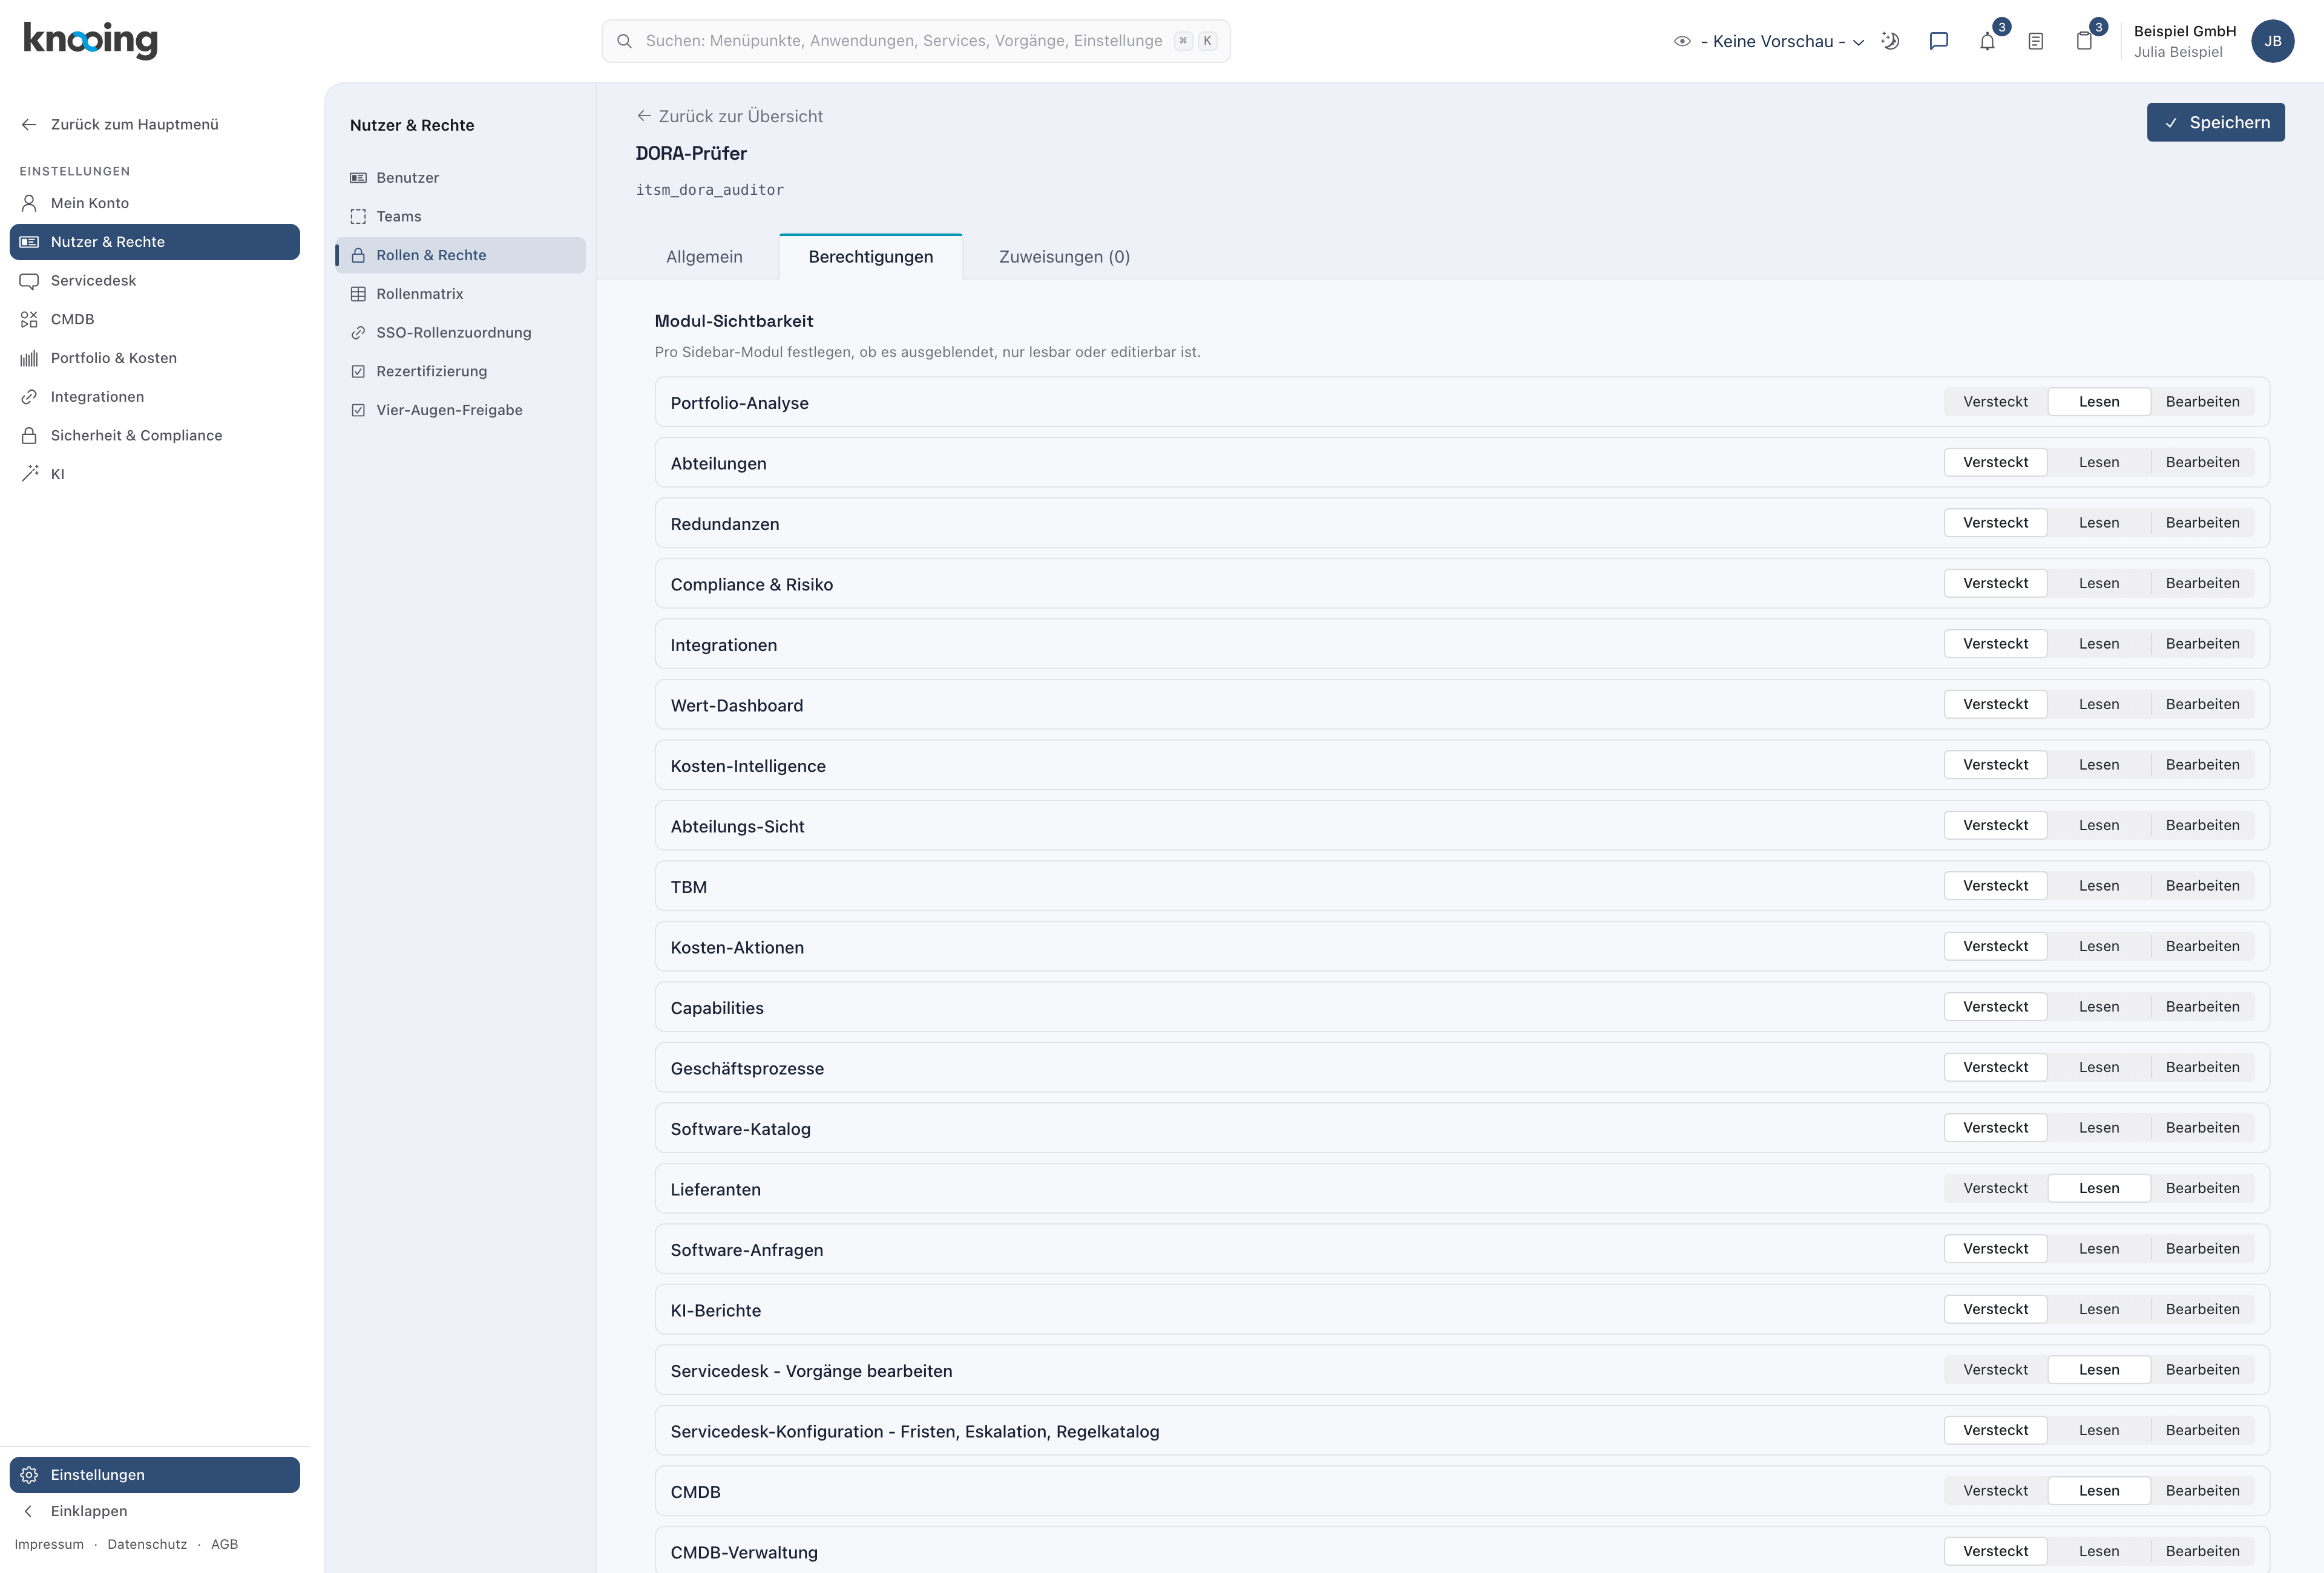Click the Einstellungen button at bottom
The width and height of the screenshot is (2324, 1573).
155,1475
